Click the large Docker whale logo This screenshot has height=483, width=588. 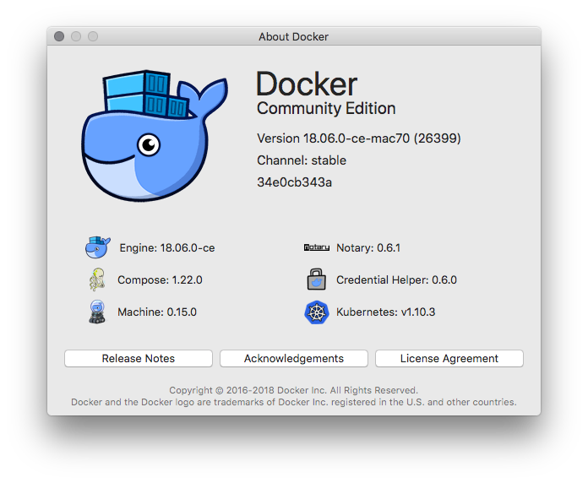click(x=155, y=136)
